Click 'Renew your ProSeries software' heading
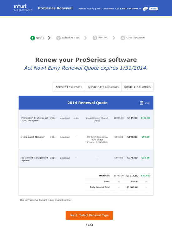172x238 pixels. tap(86, 60)
